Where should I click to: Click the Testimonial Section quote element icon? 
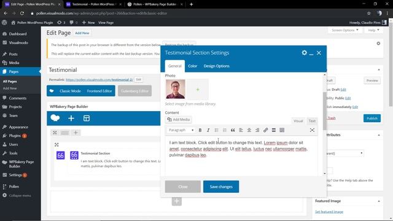[74, 155]
